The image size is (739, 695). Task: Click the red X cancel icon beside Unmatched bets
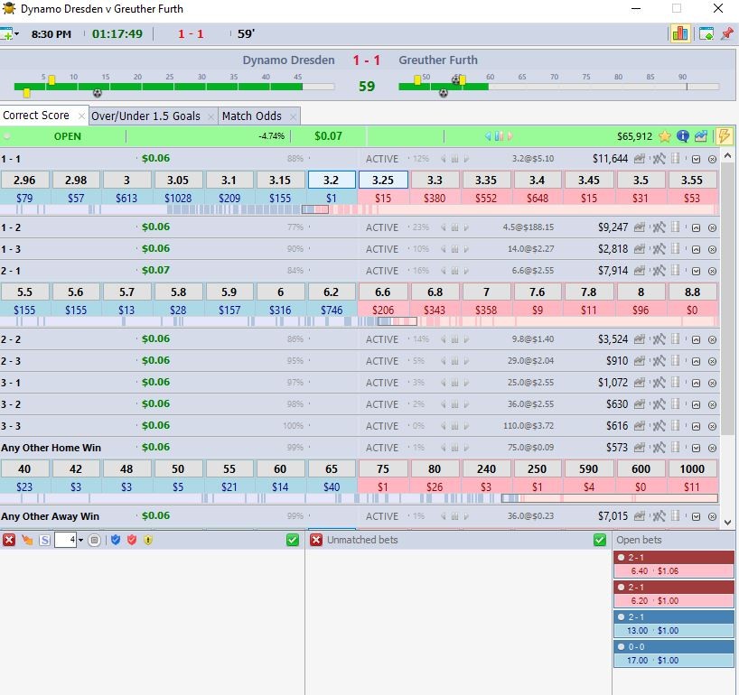[x=316, y=540]
